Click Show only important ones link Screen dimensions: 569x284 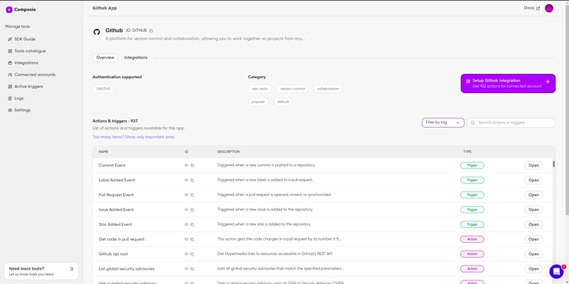133,137
